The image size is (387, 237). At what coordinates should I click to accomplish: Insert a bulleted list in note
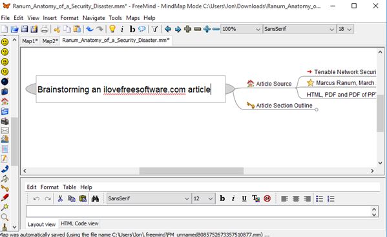(x=320, y=198)
